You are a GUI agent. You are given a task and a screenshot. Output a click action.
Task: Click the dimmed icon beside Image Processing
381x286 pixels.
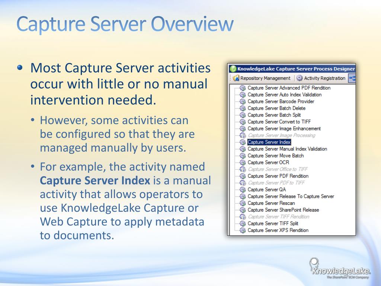(x=243, y=136)
